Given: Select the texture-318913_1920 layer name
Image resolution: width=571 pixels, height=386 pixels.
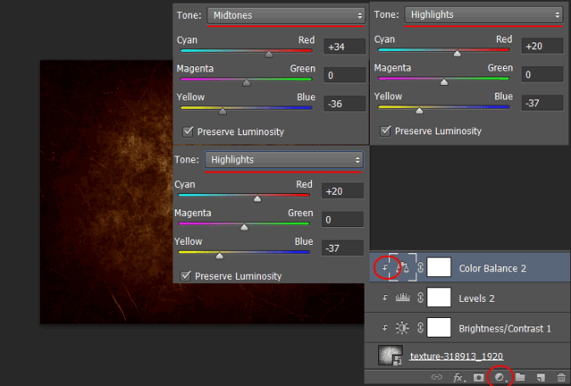Looking at the screenshot, I should click(456, 356).
